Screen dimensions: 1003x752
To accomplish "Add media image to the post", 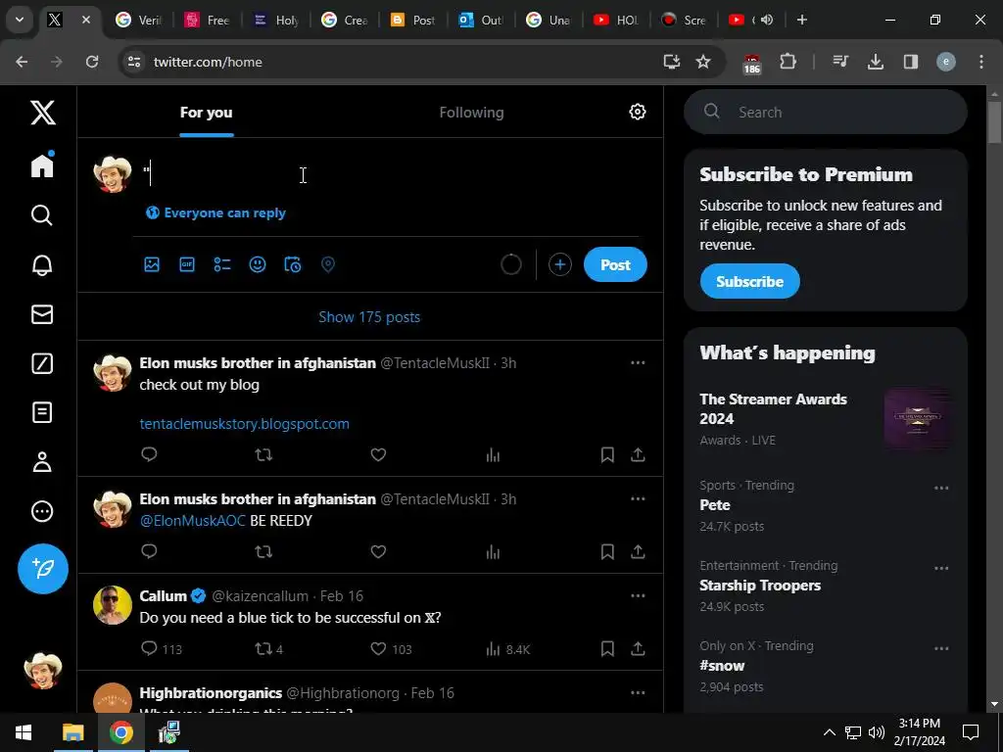I will coord(152,264).
